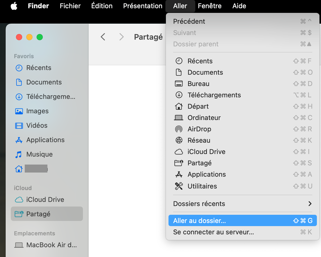Choose Départ in the Aller menu

[242, 106]
